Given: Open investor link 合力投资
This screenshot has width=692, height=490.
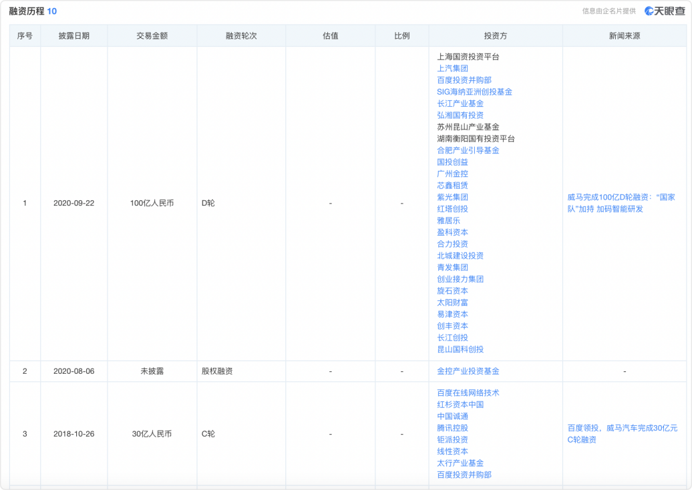Looking at the screenshot, I should [x=452, y=244].
